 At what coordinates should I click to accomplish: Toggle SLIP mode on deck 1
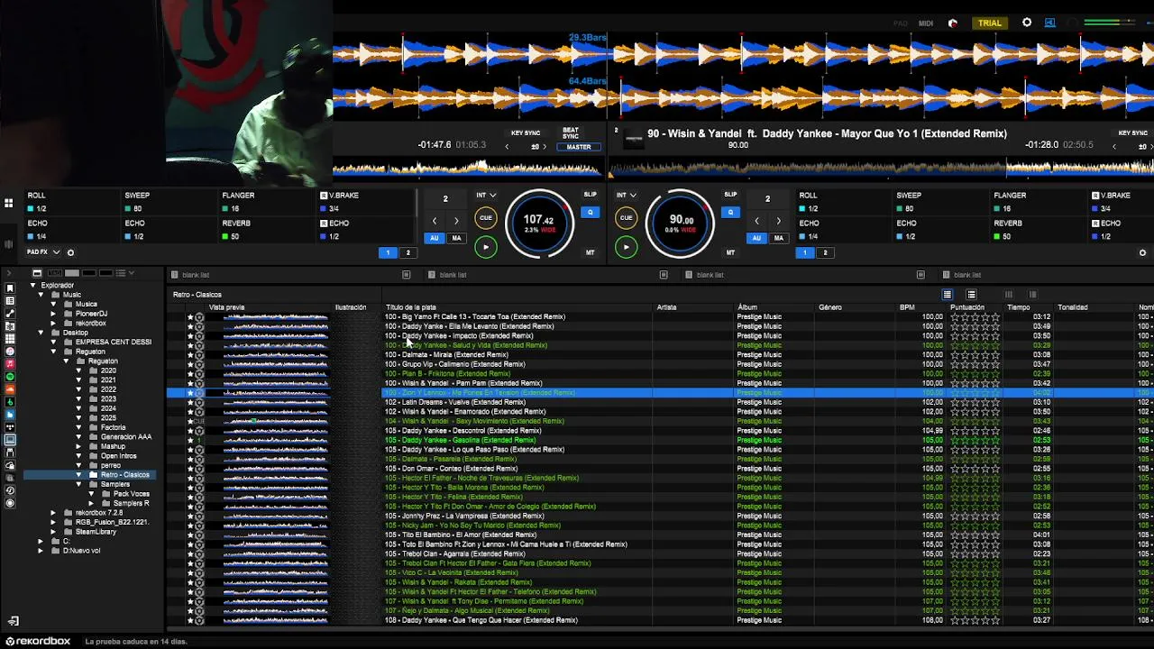590,195
